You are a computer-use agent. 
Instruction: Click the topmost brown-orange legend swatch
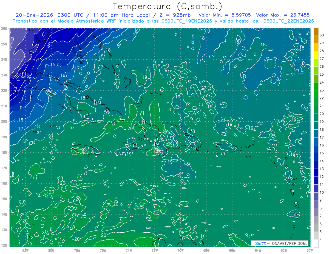316,31
